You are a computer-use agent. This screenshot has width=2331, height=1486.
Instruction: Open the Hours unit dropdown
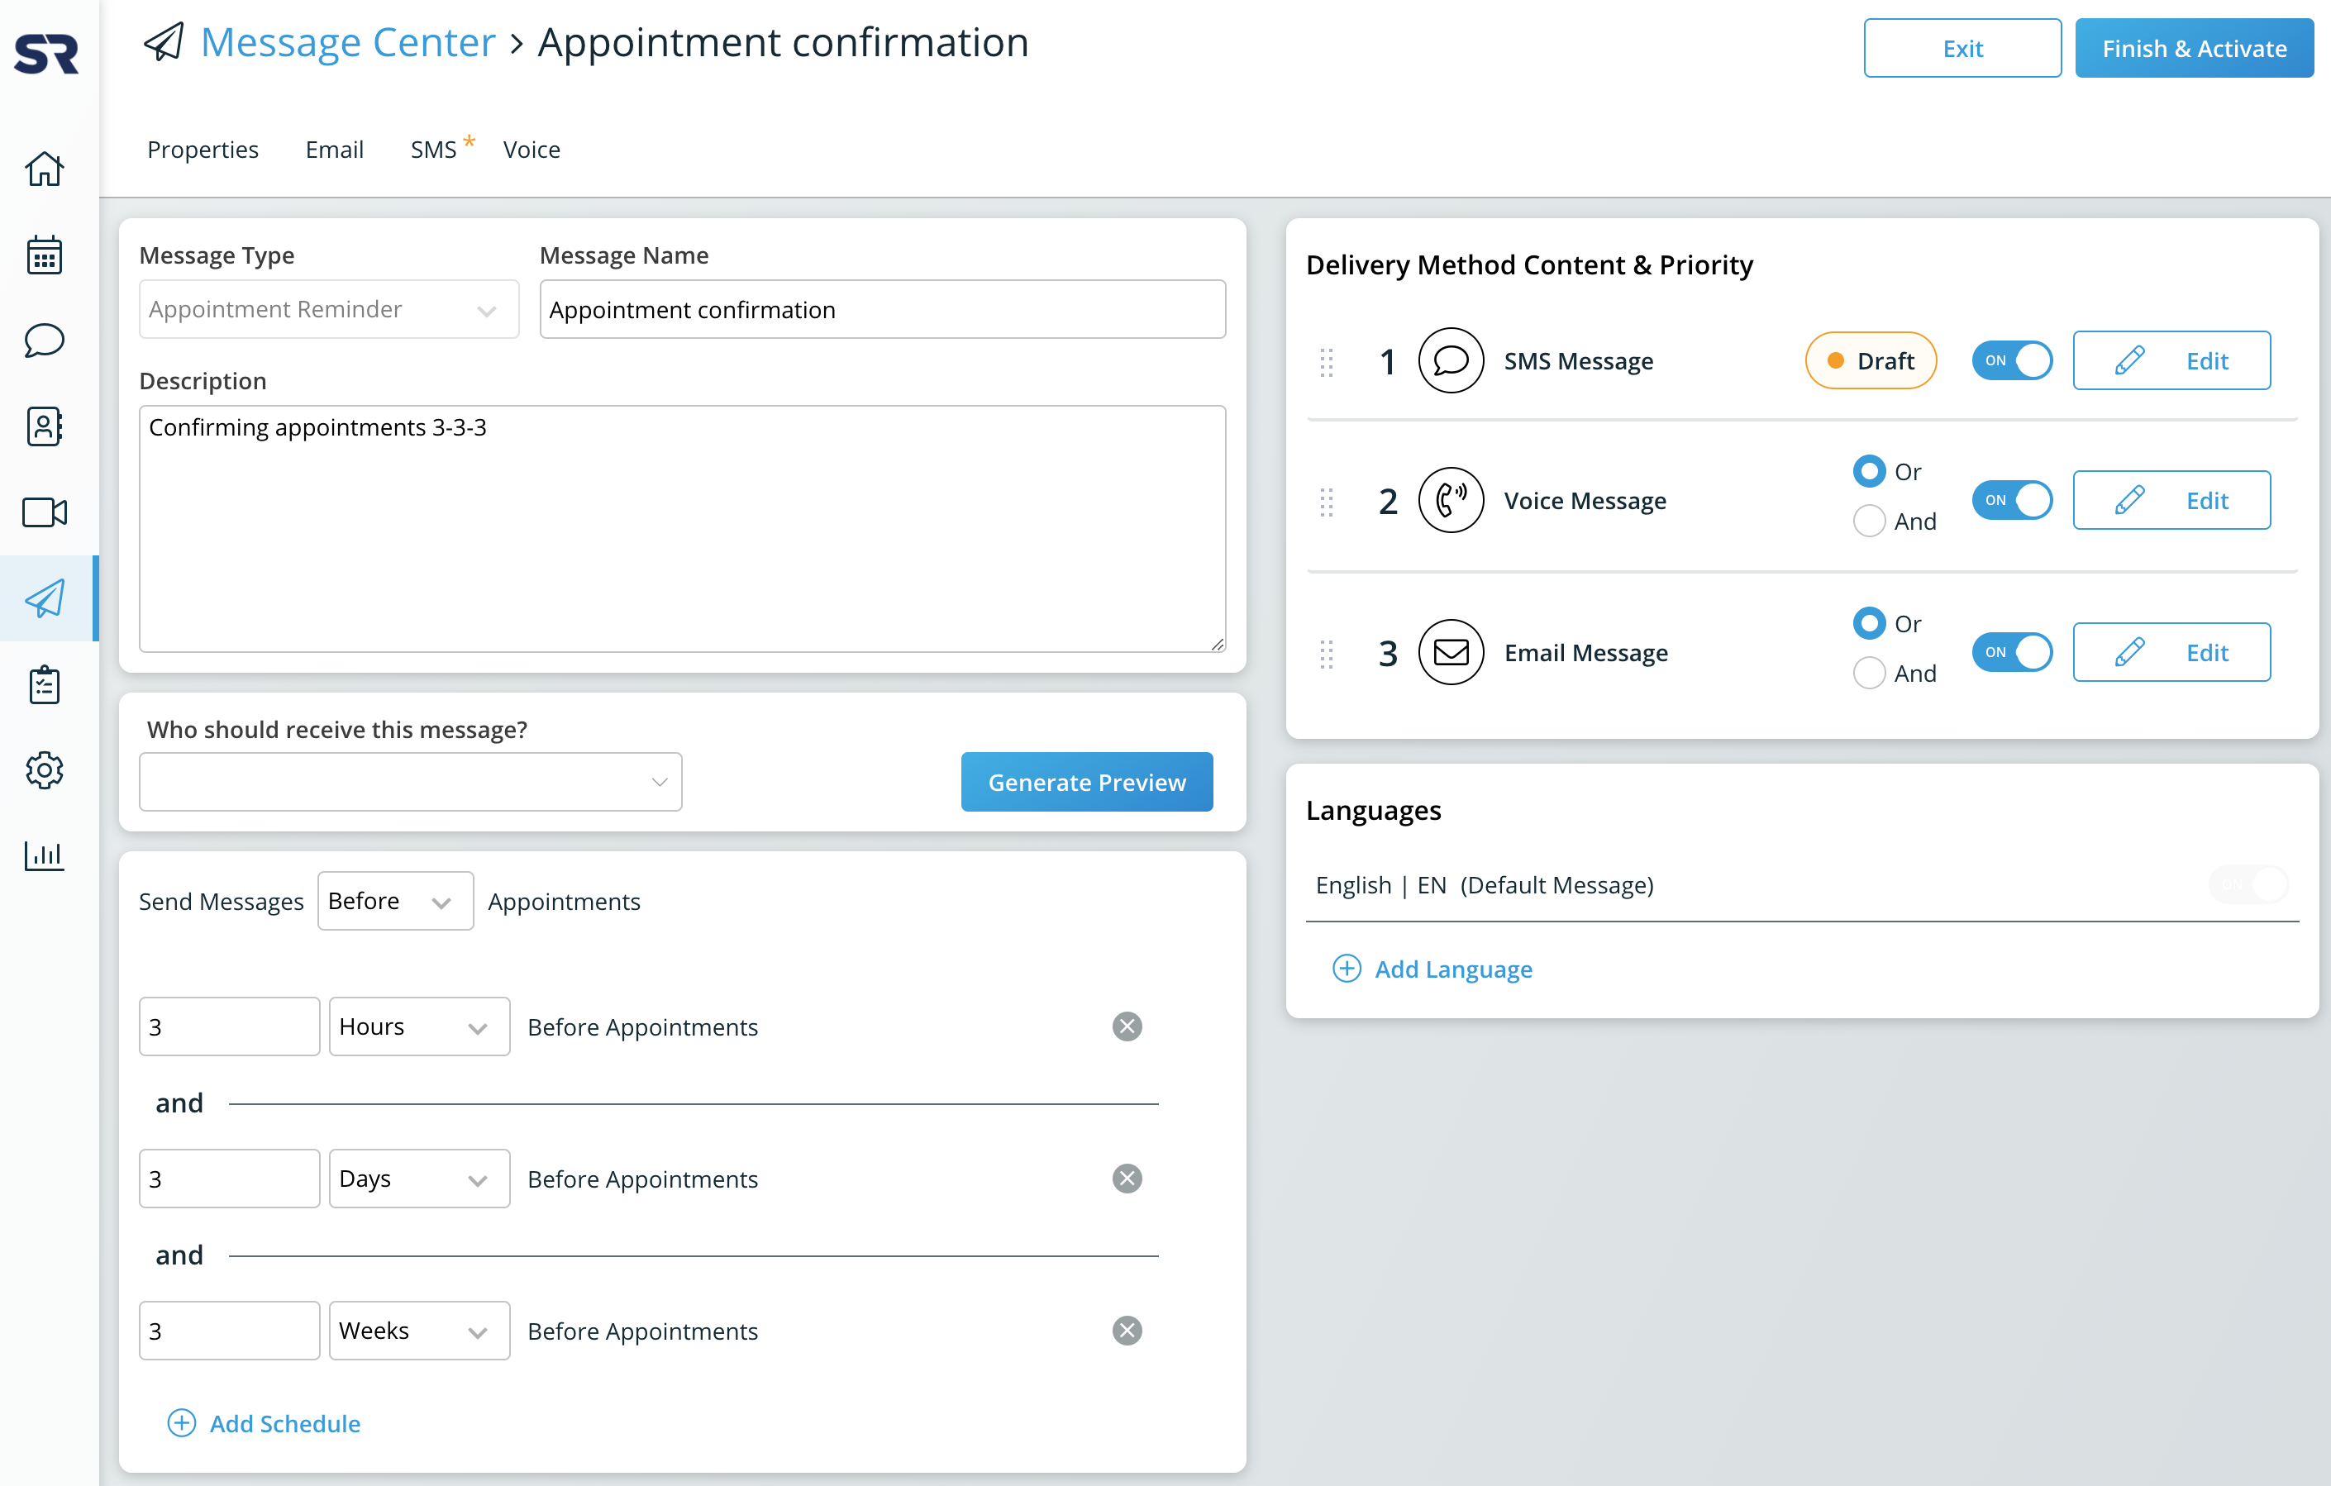click(x=419, y=1026)
